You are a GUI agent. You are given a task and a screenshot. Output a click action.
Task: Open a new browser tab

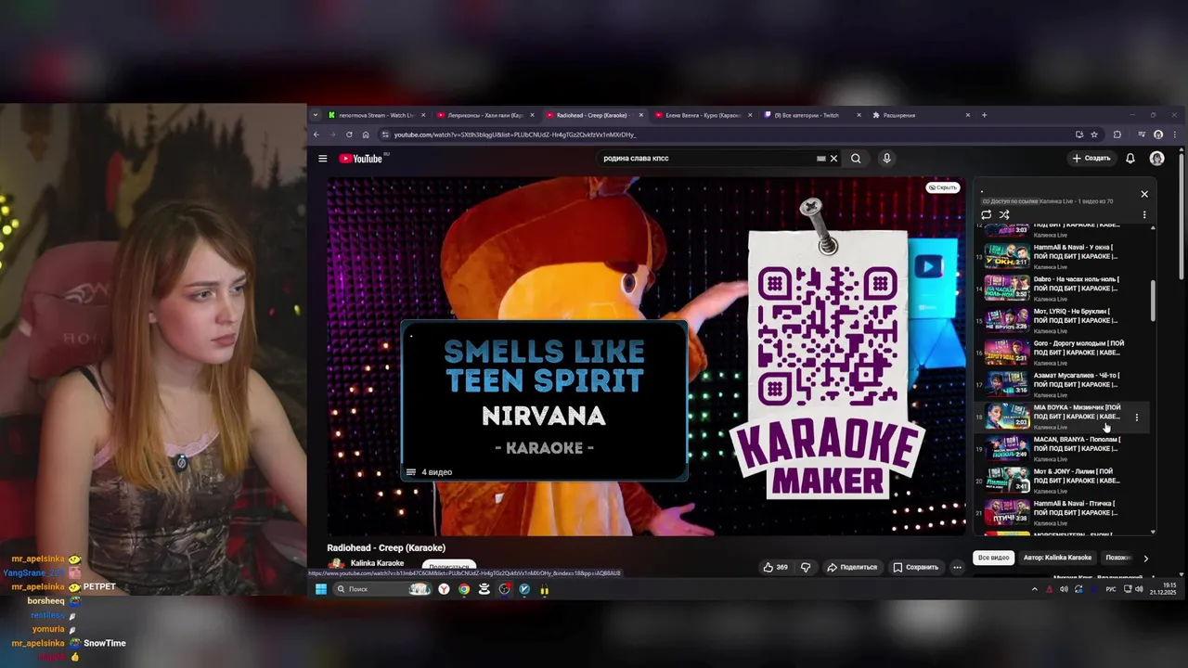[984, 115]
